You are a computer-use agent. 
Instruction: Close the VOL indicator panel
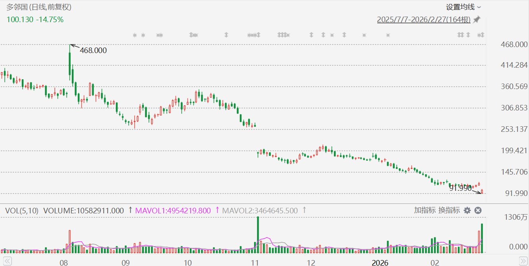tap(478, 211)
